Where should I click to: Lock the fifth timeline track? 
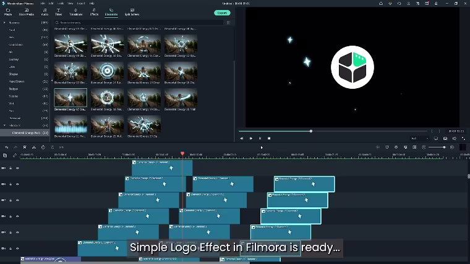tap(11, 233)
